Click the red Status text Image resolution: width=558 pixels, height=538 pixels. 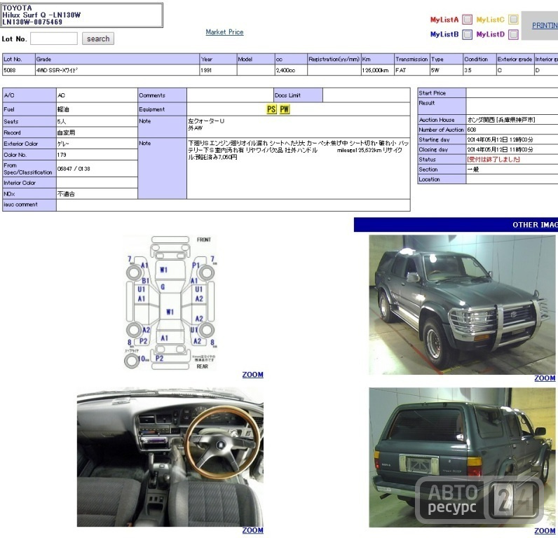click(x=494, y=159)
